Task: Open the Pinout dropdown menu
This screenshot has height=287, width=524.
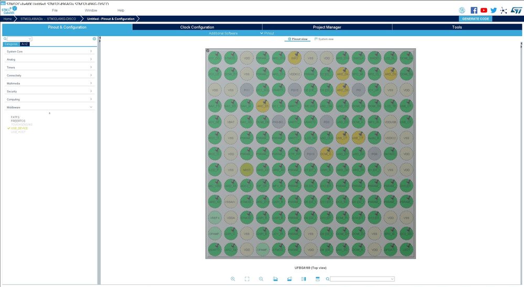Action: click(267, 34)
